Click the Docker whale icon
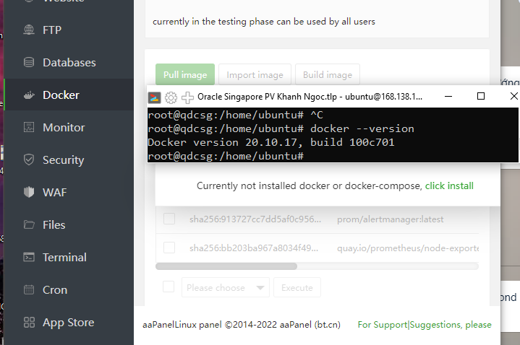This screenshot has width=520, height=345. pyautogui.click(x=30, y=95)
